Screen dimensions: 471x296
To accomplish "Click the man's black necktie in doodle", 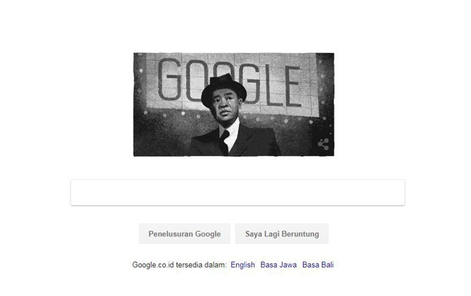I will pos(224,142).
